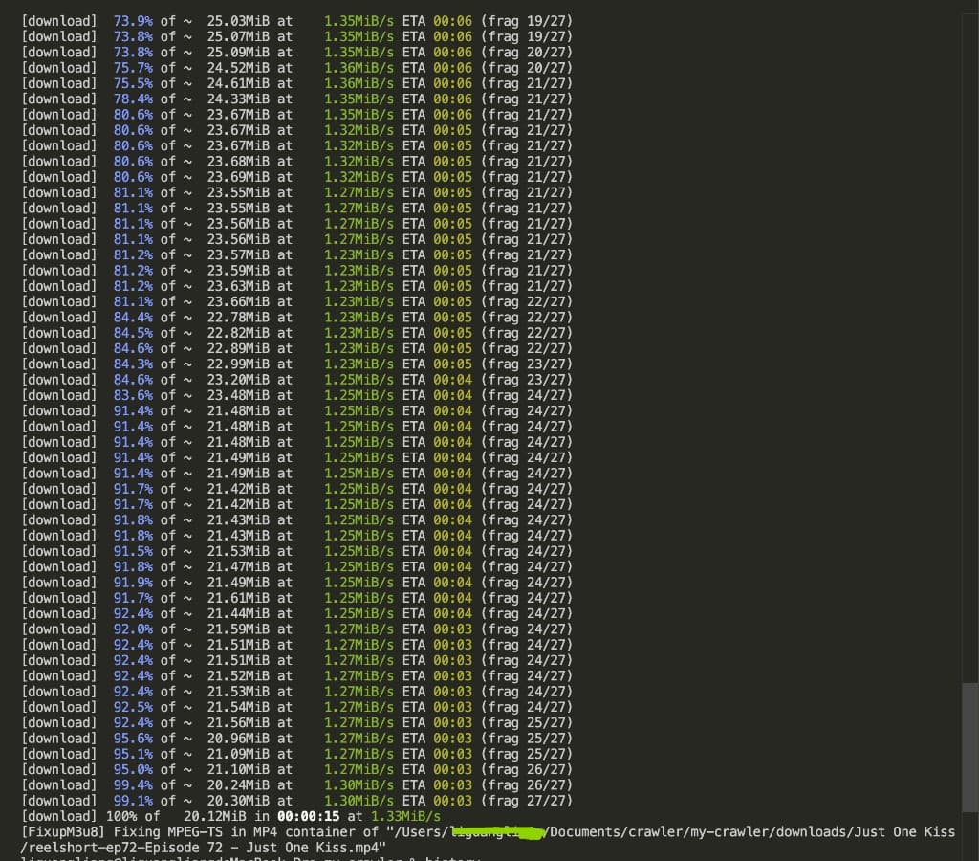Click the '21.61MiB' size value
The height and width of the screenshot is (861, 979).
point(238,598)
